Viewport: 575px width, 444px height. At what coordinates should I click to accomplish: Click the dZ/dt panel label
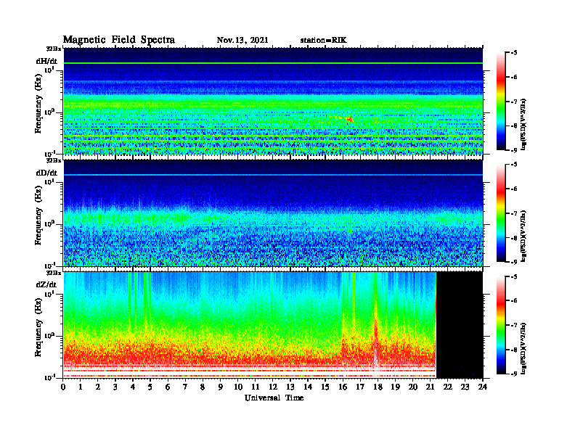pyautogui.click(x=46, y=285)
